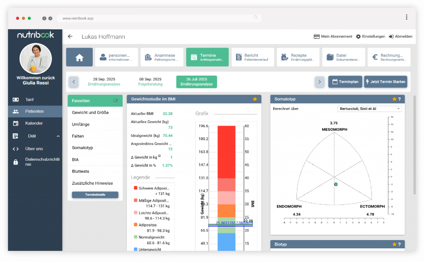Click the home icon tab

pos(79,57)
